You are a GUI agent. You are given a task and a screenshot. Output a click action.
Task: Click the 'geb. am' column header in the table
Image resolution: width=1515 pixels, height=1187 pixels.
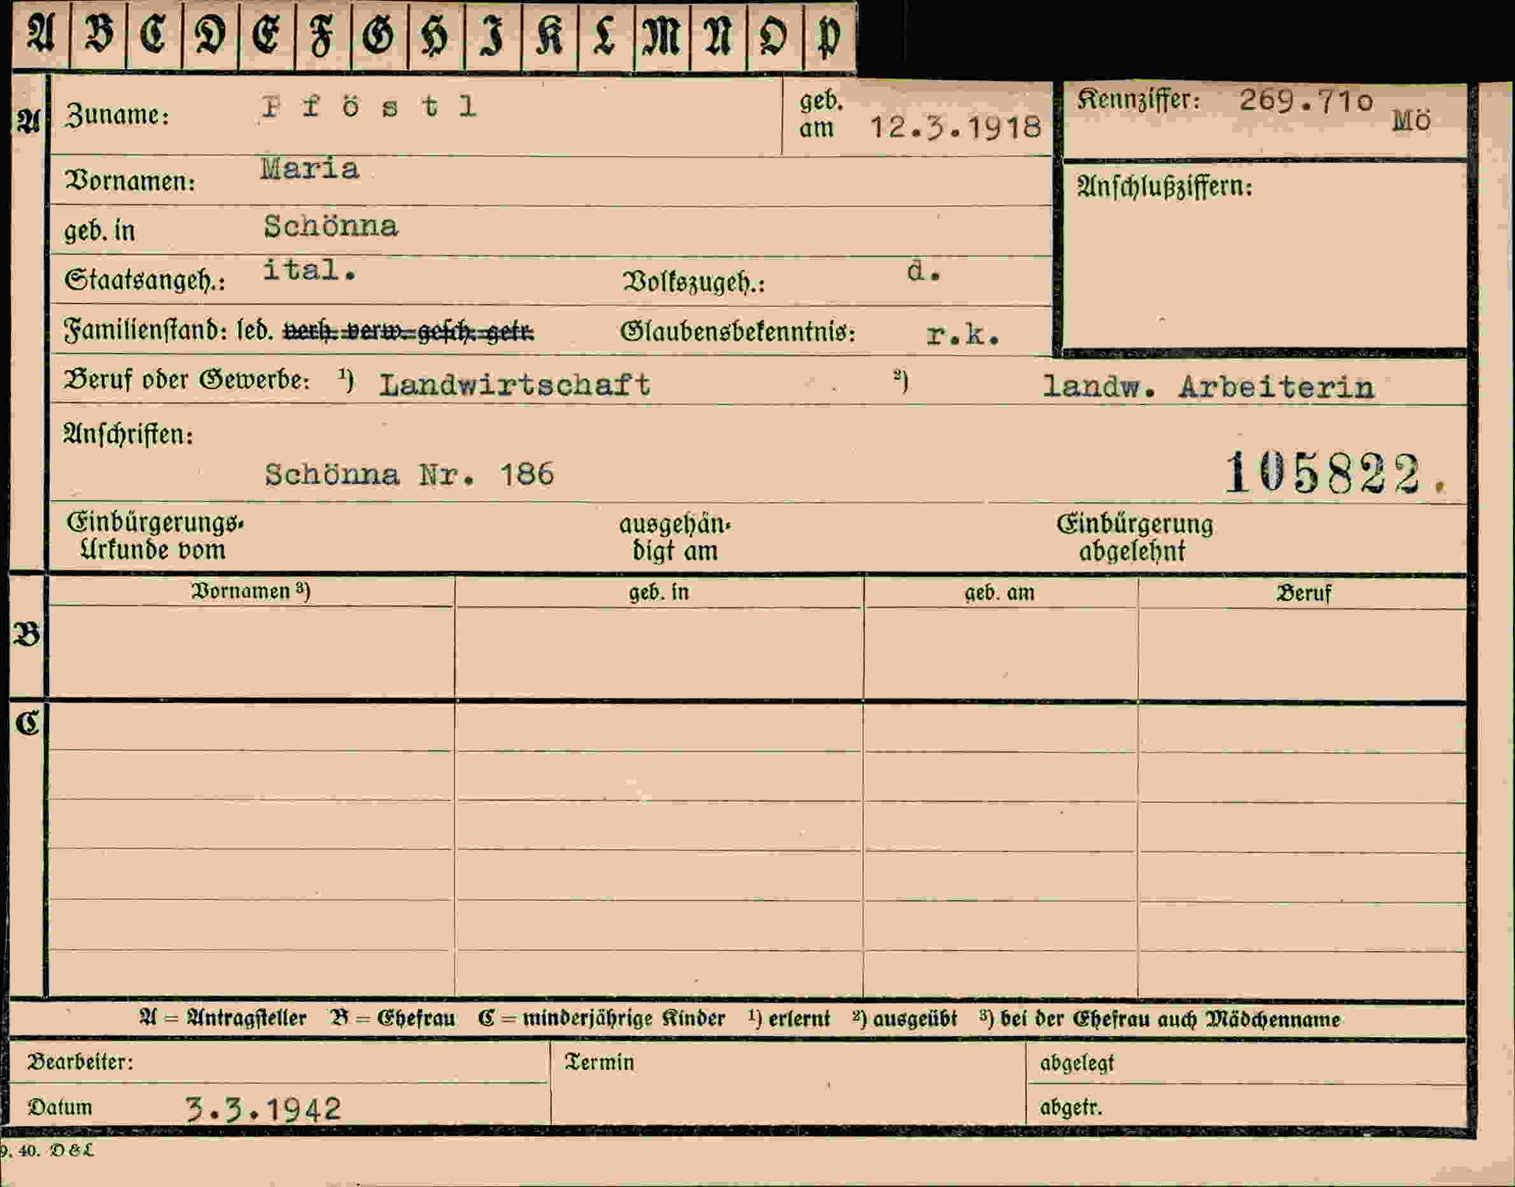999,593
